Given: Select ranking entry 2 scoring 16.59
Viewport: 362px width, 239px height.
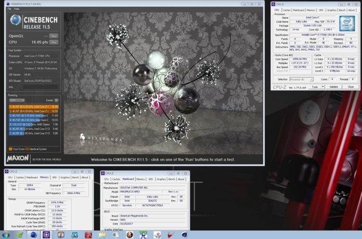Looking at the screenshot, I should pos(34,111).
